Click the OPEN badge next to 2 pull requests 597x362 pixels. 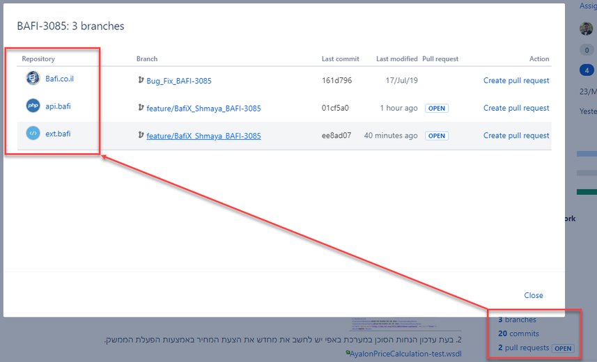tap(563, 348)
